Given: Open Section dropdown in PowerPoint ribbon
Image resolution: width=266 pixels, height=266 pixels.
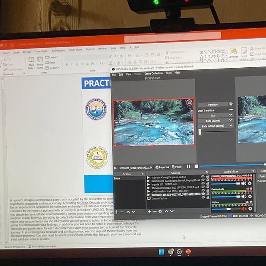Looking at the screenshot, I should pyautogui.click(x=52, y=68).
